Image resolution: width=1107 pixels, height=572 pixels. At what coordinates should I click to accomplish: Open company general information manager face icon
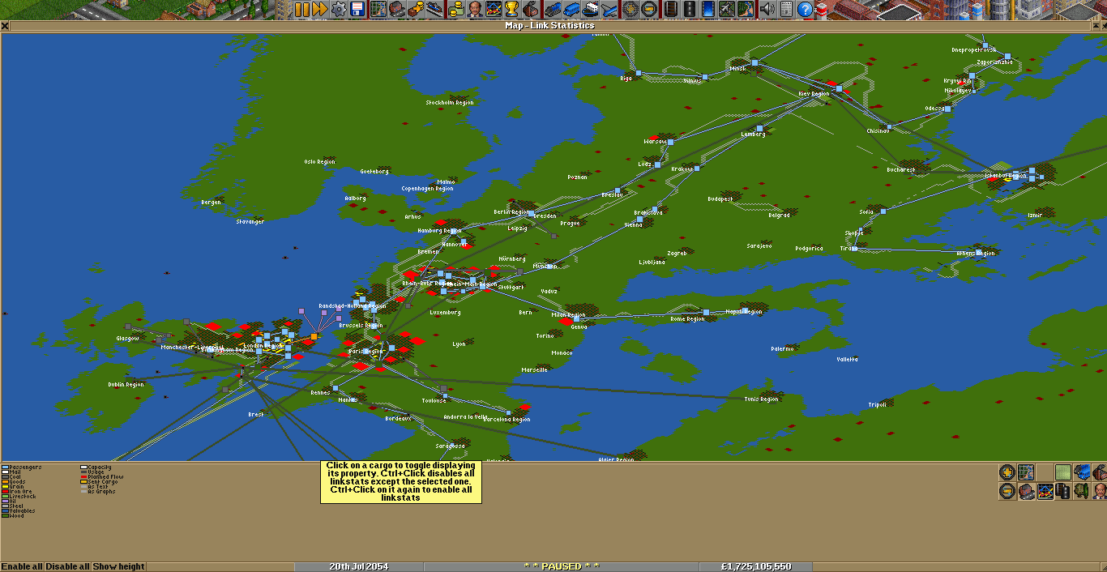(x=474, y=9)
